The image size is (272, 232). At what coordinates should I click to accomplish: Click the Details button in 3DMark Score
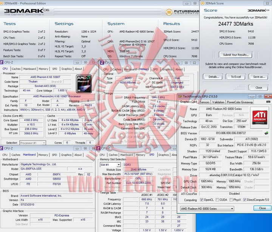coord(213,77)
